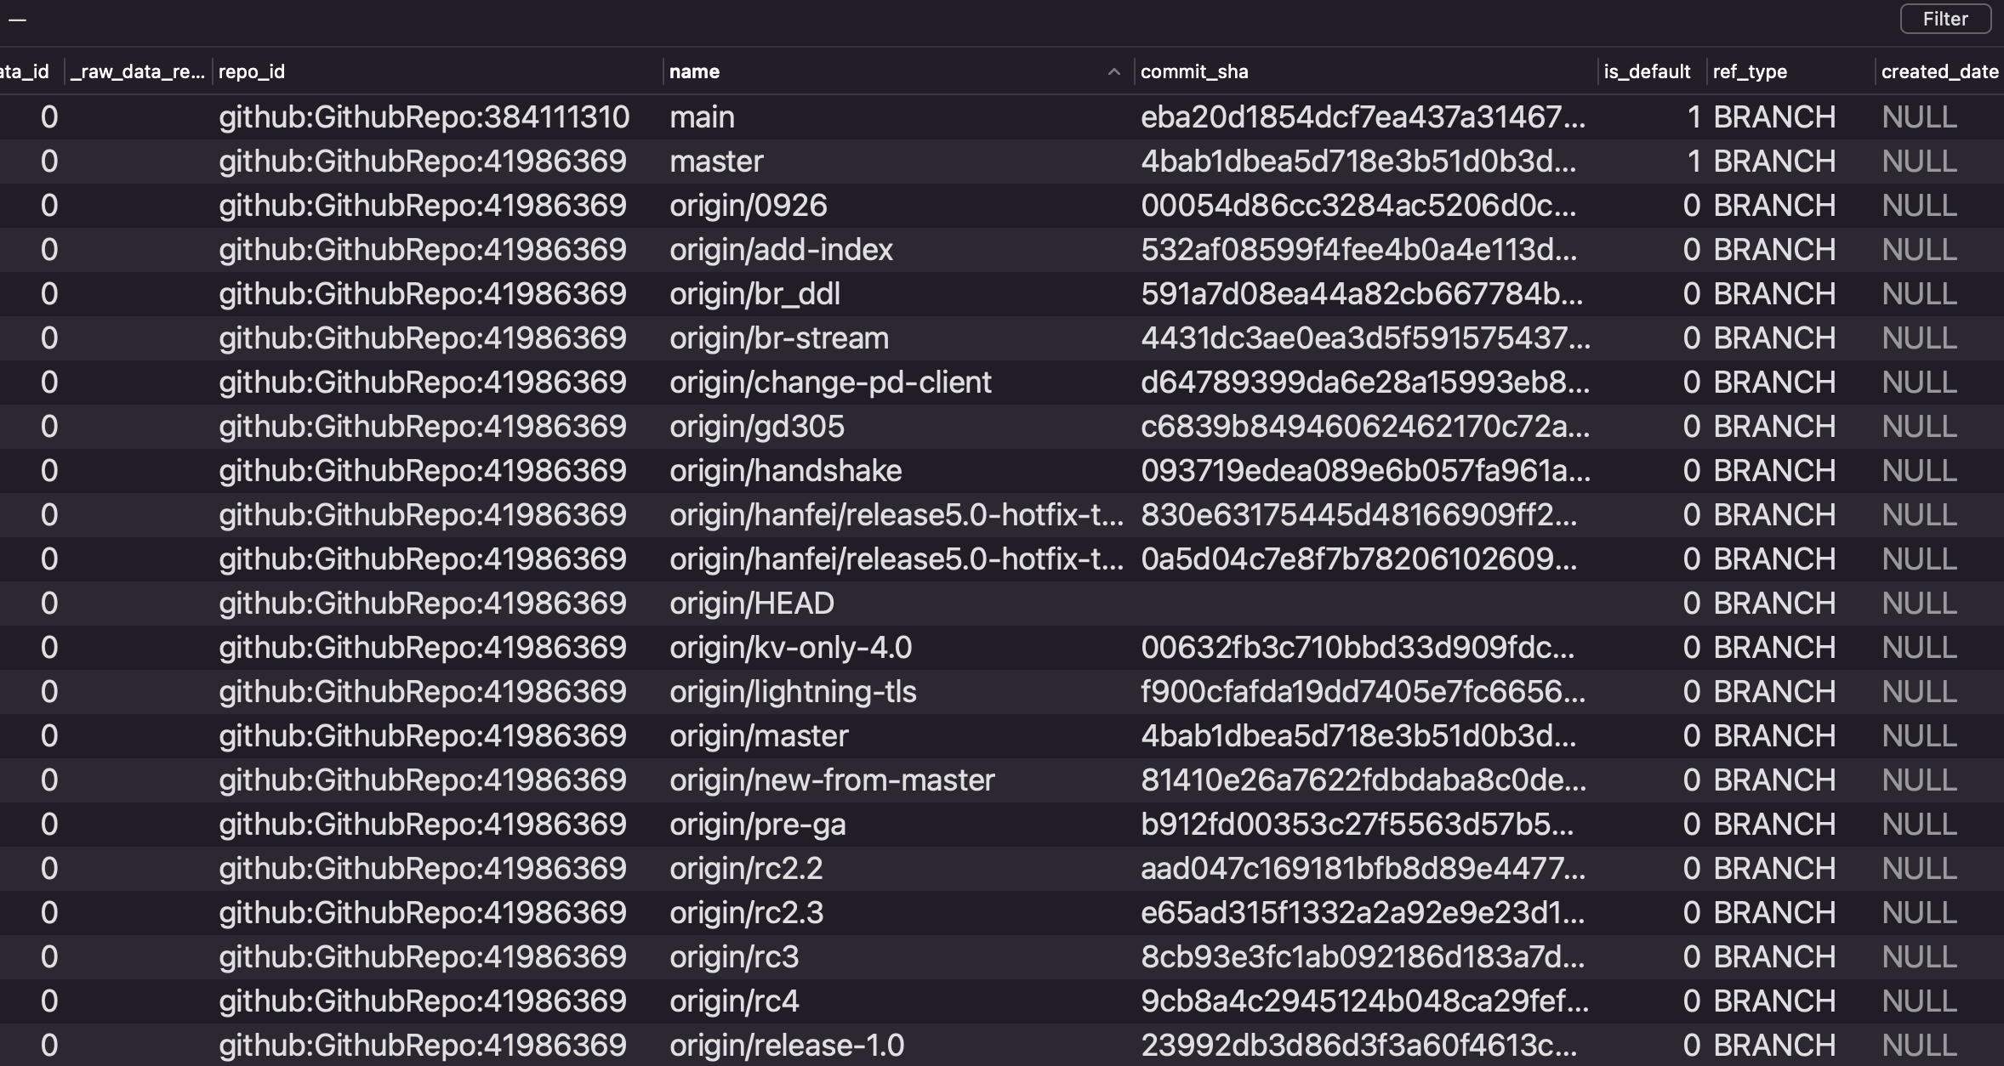Select the origin/HEAD branch name cell

pyautogui.click(x=751, y=604)
